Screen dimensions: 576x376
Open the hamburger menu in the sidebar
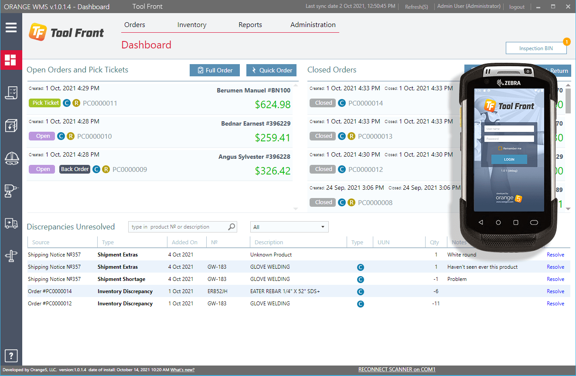(11, 27)
